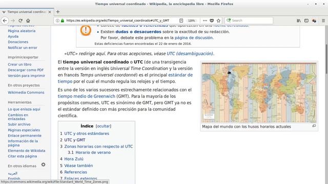328x184 pixels.
Task: Open the página de discusión link
Action: coord(194,38)
